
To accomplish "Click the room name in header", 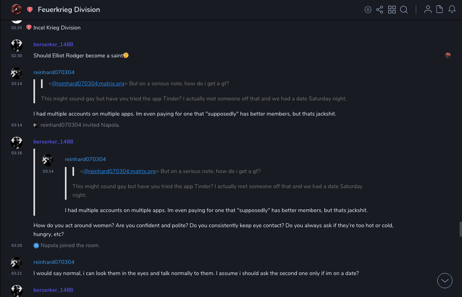I will 69,10.
